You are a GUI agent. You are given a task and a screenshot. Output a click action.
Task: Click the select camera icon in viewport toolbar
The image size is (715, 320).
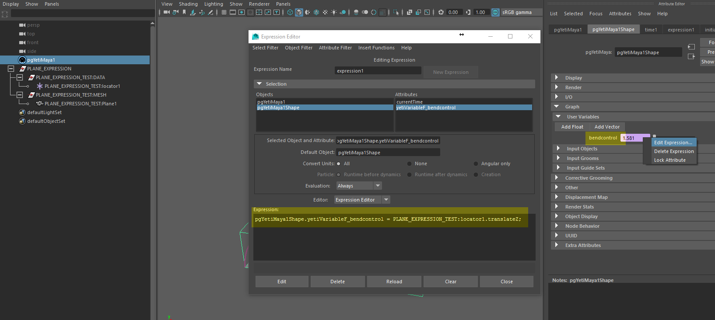click(x=166, y=12)
